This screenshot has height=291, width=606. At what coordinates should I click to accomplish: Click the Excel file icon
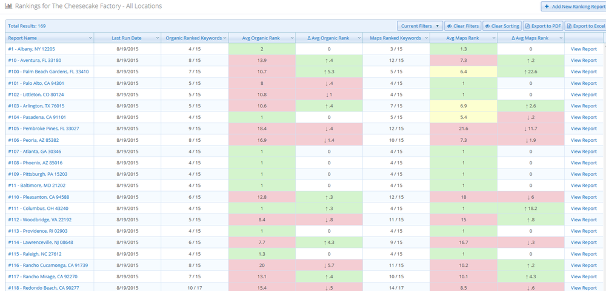pyautogui.click(x=569, y=26)
